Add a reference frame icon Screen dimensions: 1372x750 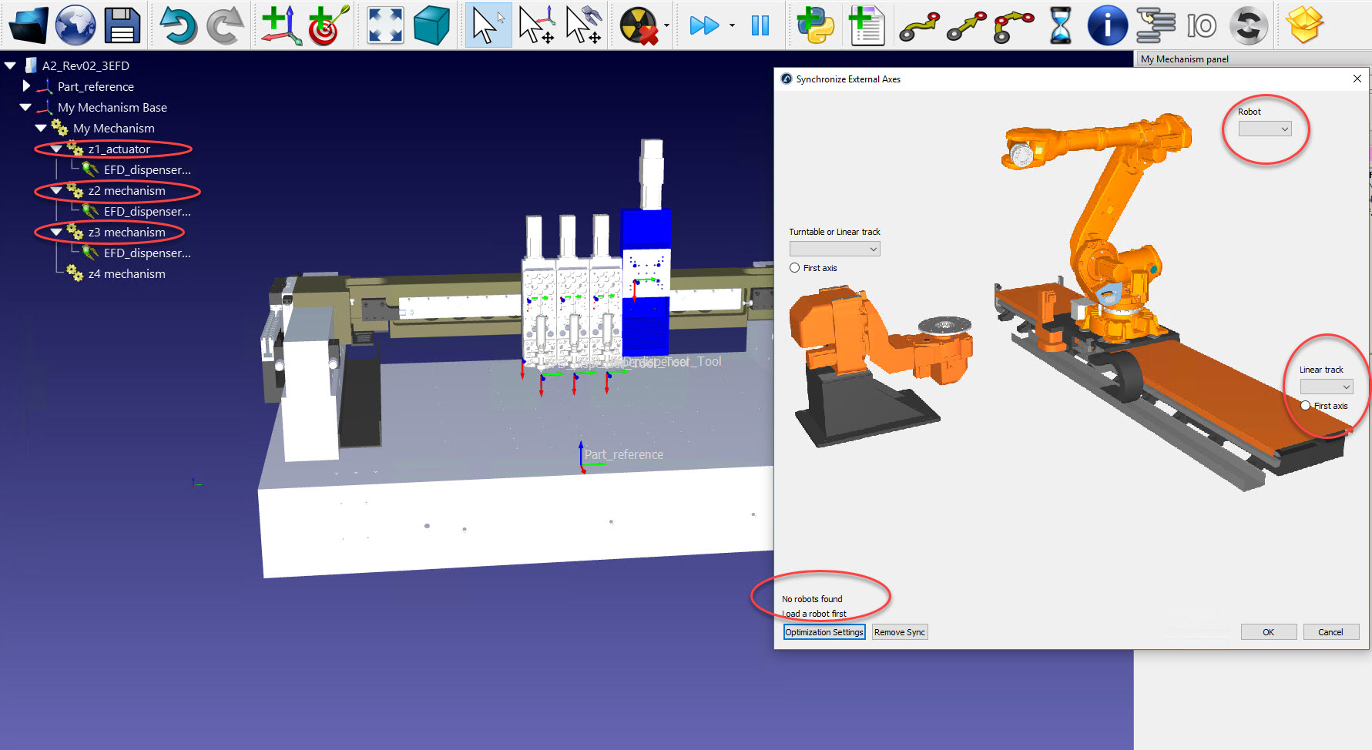[x=280, y=25]
